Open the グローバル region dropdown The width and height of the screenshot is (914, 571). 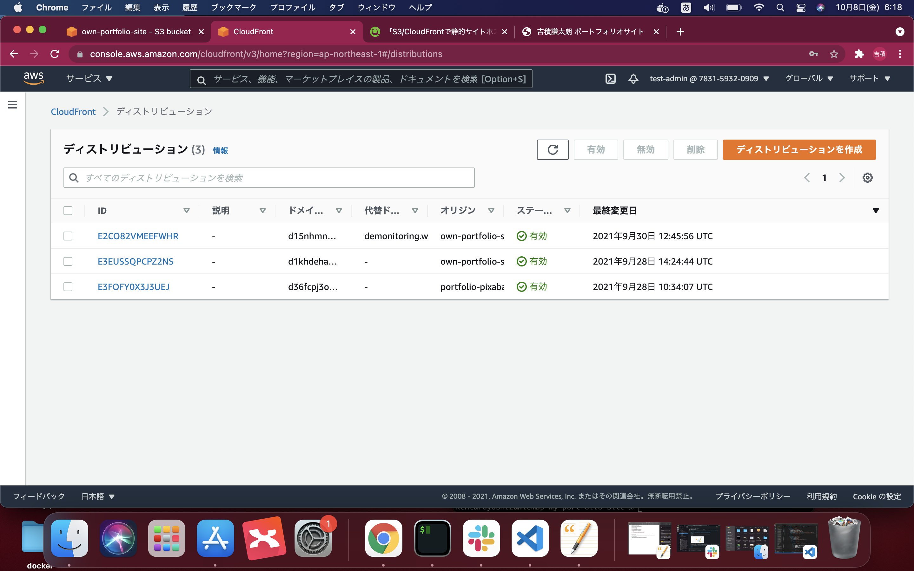coord(809,79)
